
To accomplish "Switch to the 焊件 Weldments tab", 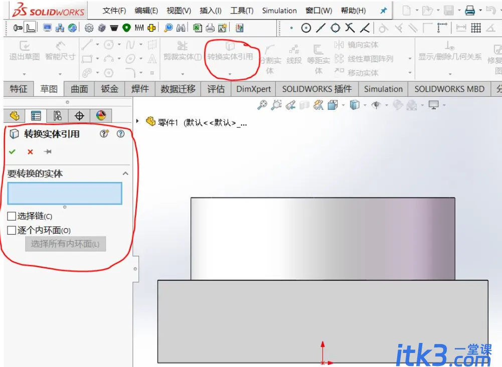I will click(x=140, y=89).
